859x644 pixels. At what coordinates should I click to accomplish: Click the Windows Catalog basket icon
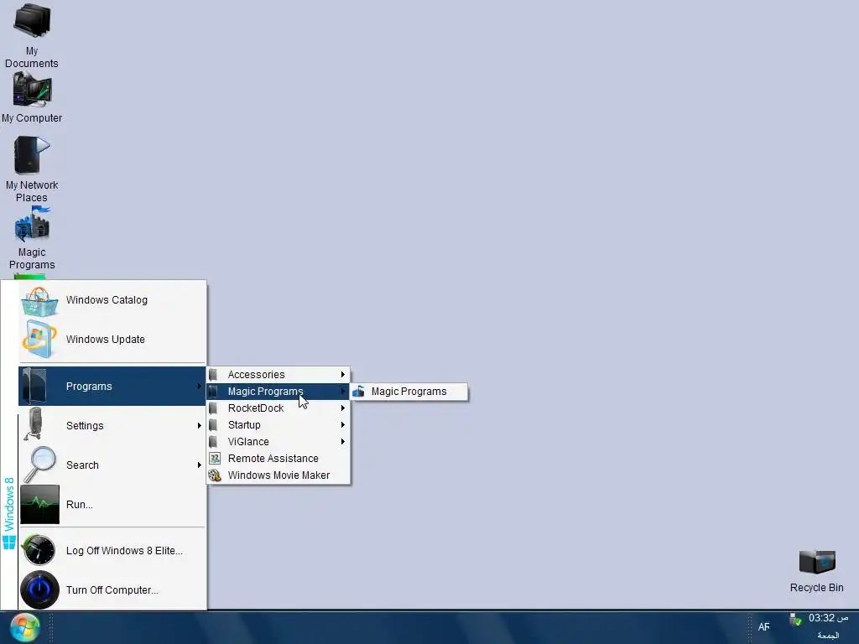click(39, 301)
